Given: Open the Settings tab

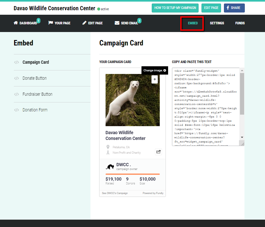Looking at the screenshot, I should pos(217,23).
